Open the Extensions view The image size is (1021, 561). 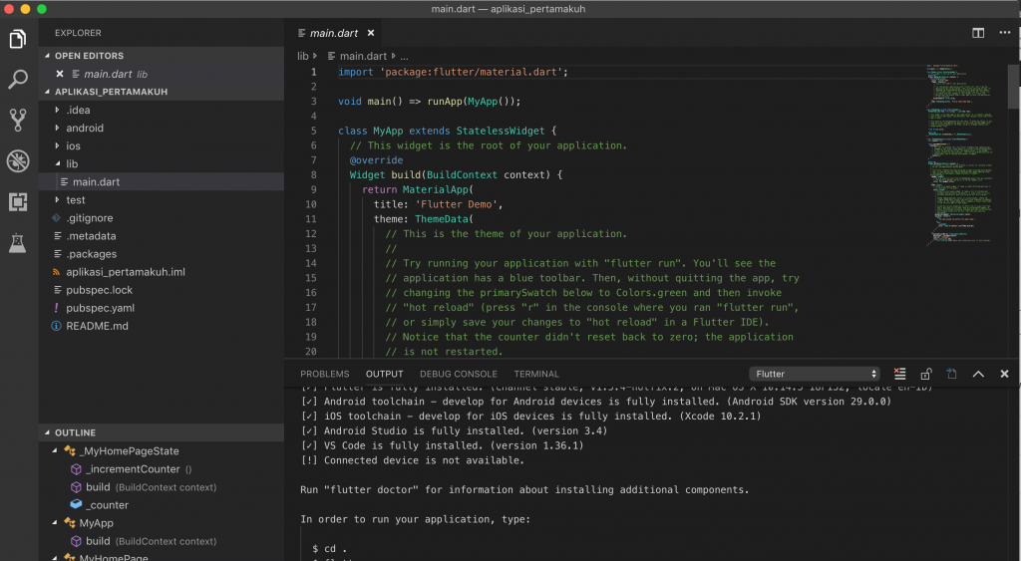tap(18, 202)
